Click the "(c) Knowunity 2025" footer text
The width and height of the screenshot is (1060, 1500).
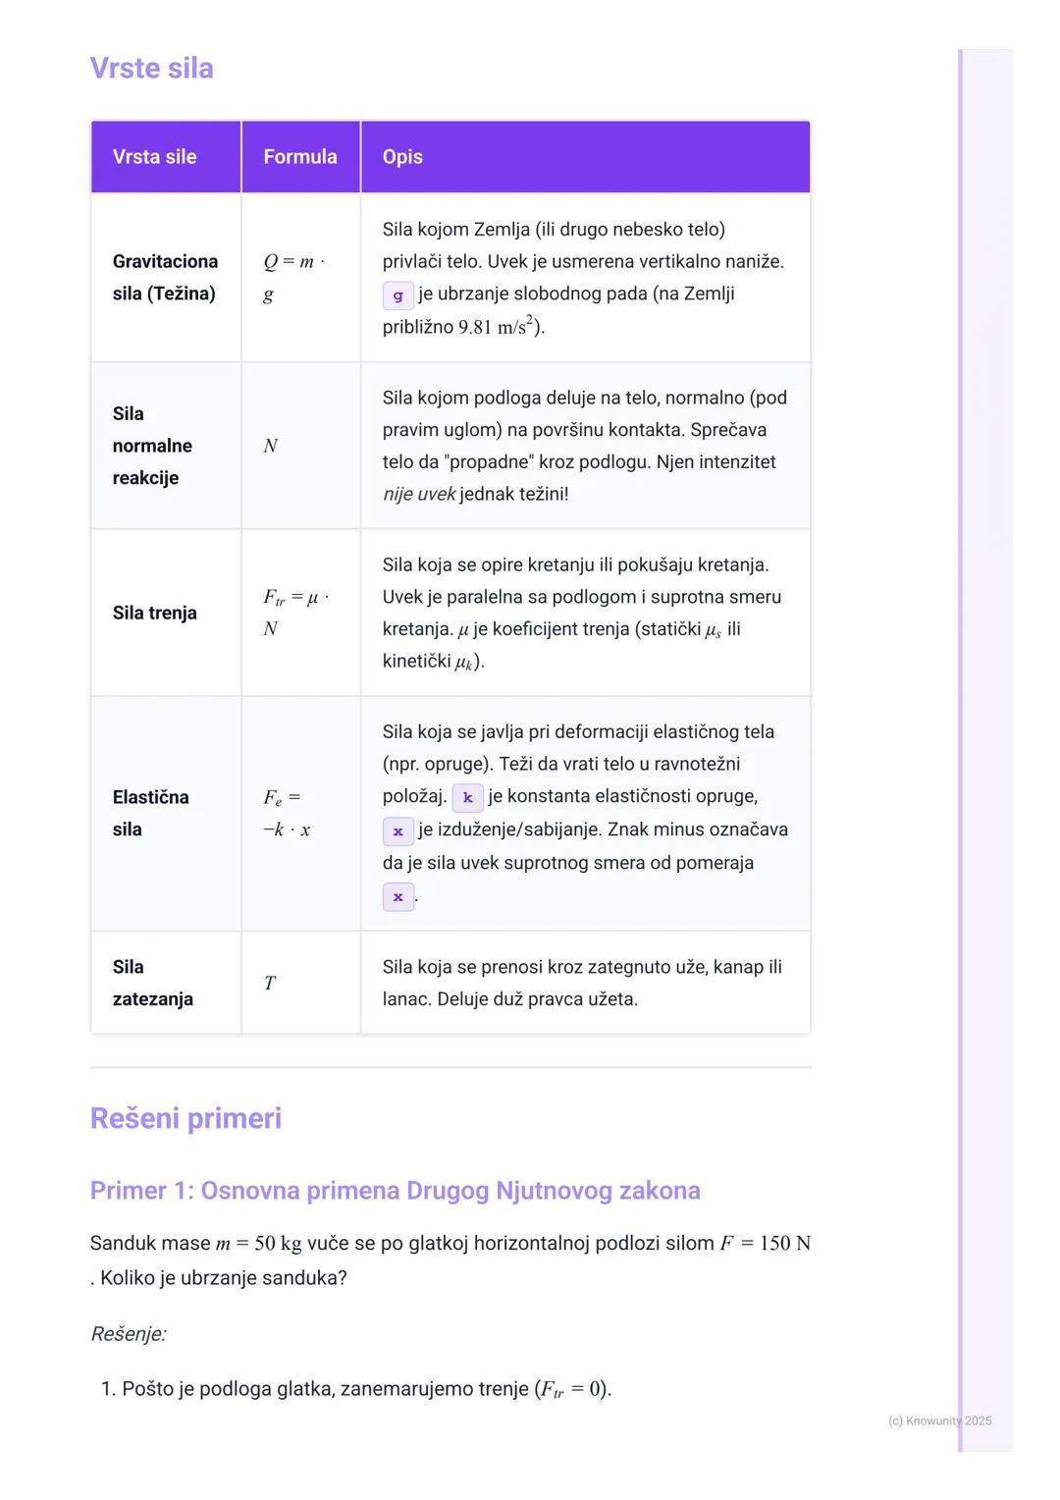click(939, 1420)
